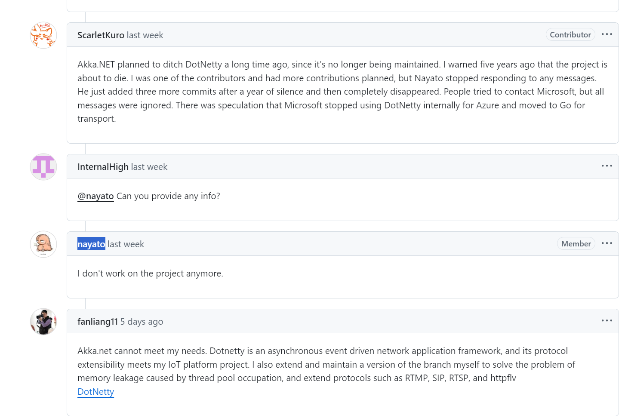
Task: Click the fanliang11 username link
Action: click(97, 322)
